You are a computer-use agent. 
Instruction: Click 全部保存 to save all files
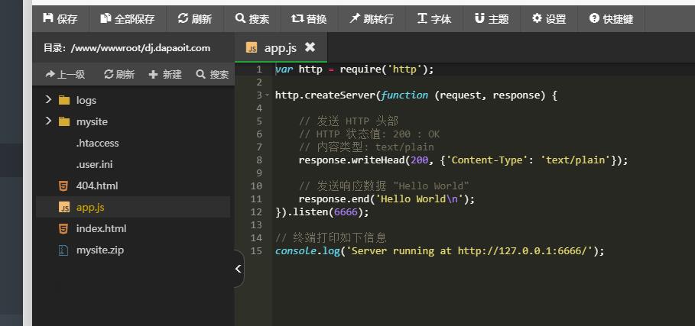coord(127,19)
